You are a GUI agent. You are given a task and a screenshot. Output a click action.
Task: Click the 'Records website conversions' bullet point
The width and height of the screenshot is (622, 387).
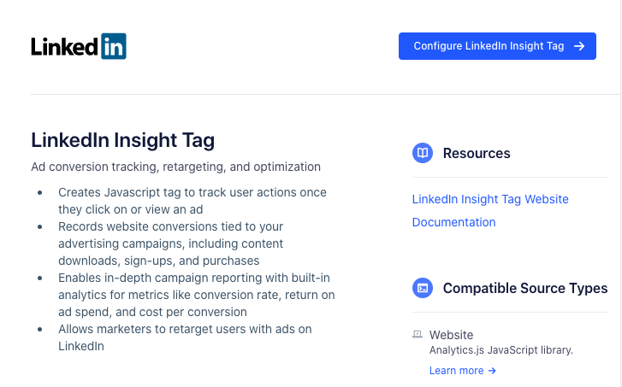170,243
